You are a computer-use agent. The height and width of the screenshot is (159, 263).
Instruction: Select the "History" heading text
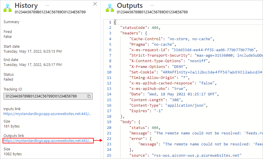26,5
